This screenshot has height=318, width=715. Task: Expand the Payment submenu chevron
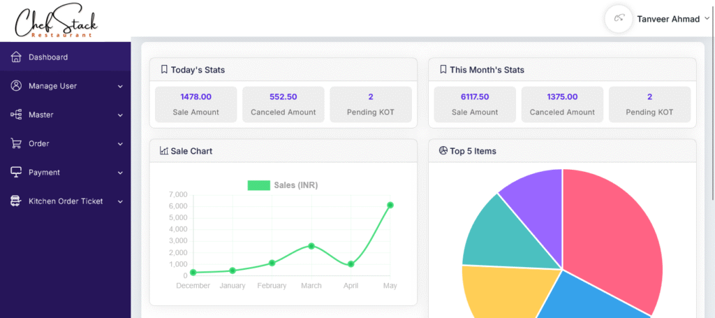[120, 173]
